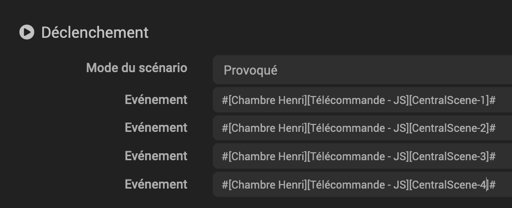Click the CentralScene-2 event input field
512x208 pixels.
pyautogui.click(x=362, y=128)
